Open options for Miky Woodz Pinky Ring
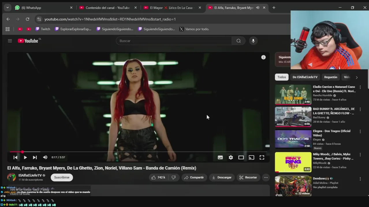Viewport: 369px width, 207px height. coord(360,154)
